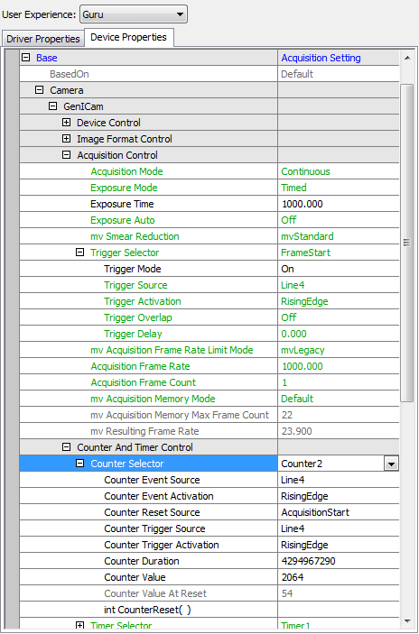The width and height of the screenshot is (419, 634).
Task: Click the Counter Duration value field
Action: pos(339,561)
